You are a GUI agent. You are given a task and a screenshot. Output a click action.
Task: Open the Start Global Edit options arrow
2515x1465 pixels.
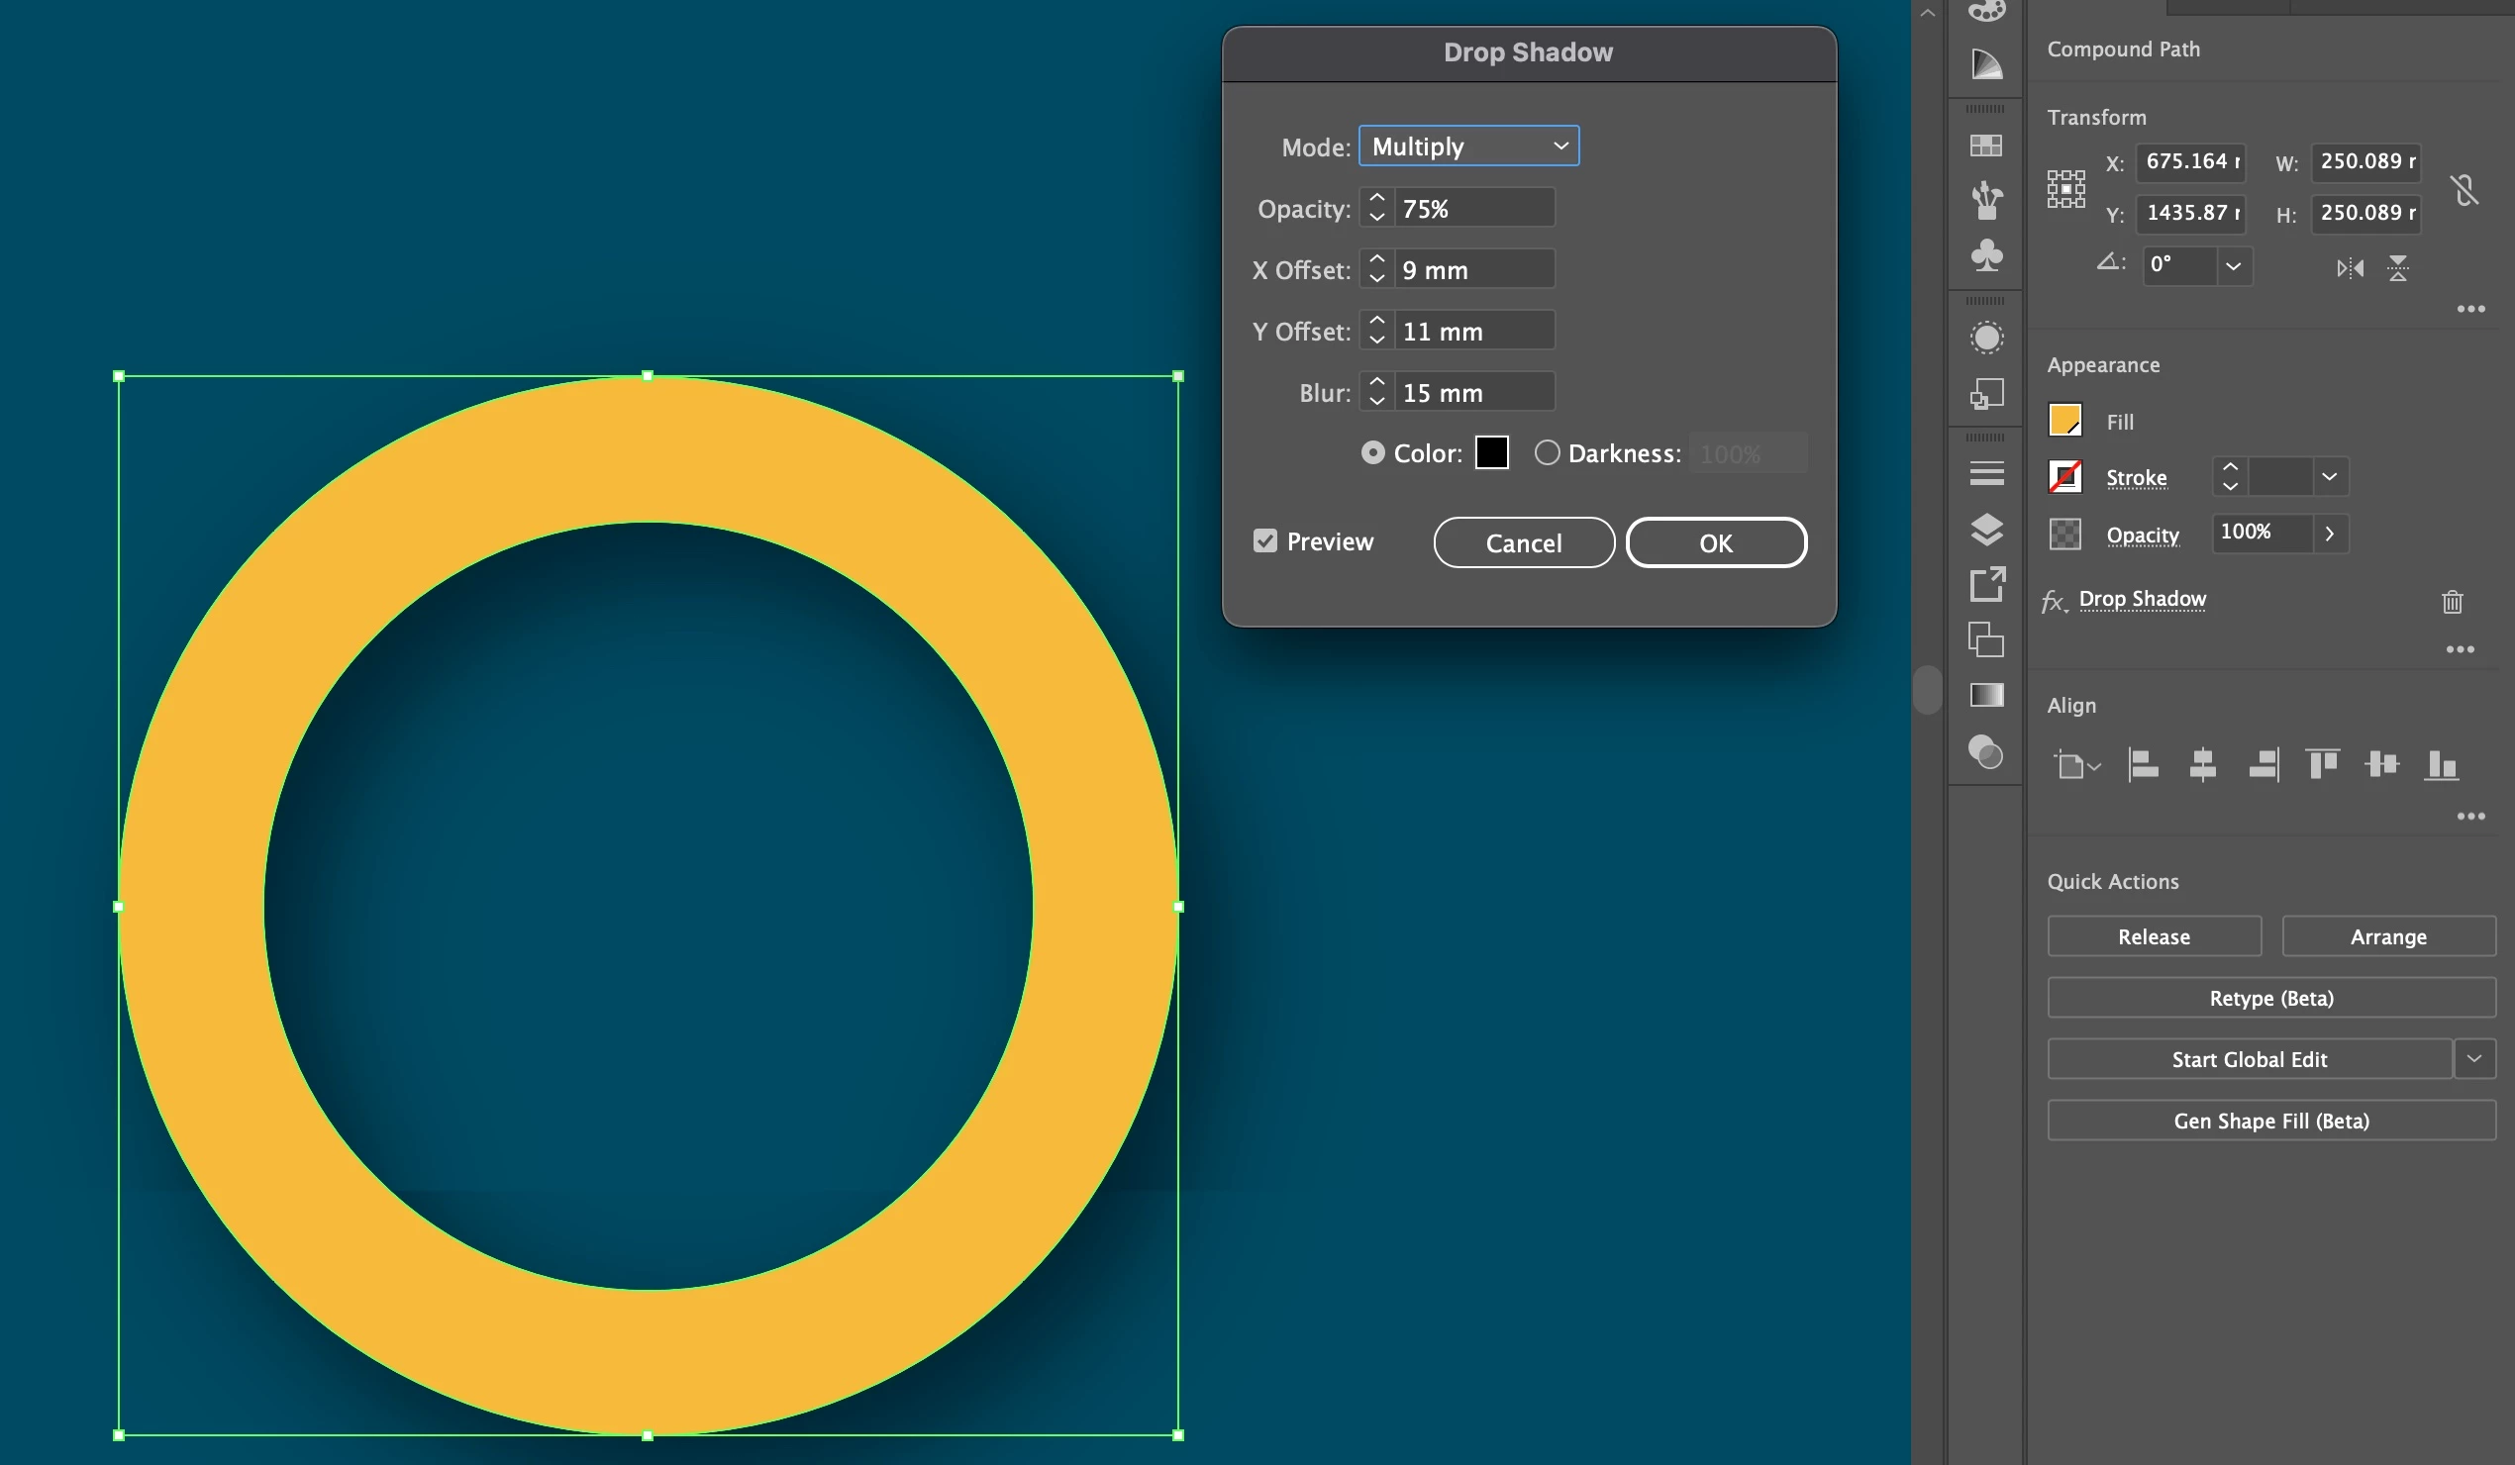pyautogui.click(x=2473, y=1059)
